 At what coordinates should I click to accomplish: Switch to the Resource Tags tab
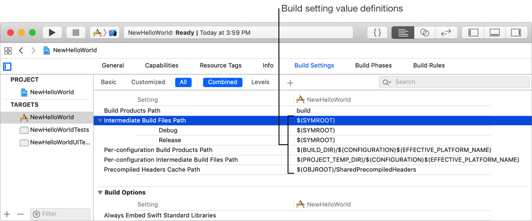tap(221, 65)
